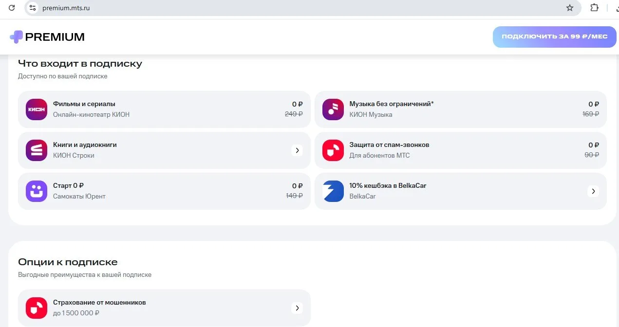The image size is (619, 327).
Task: Expand the 'Страхование от мошенников' chevron
Action: click(297, 308)
